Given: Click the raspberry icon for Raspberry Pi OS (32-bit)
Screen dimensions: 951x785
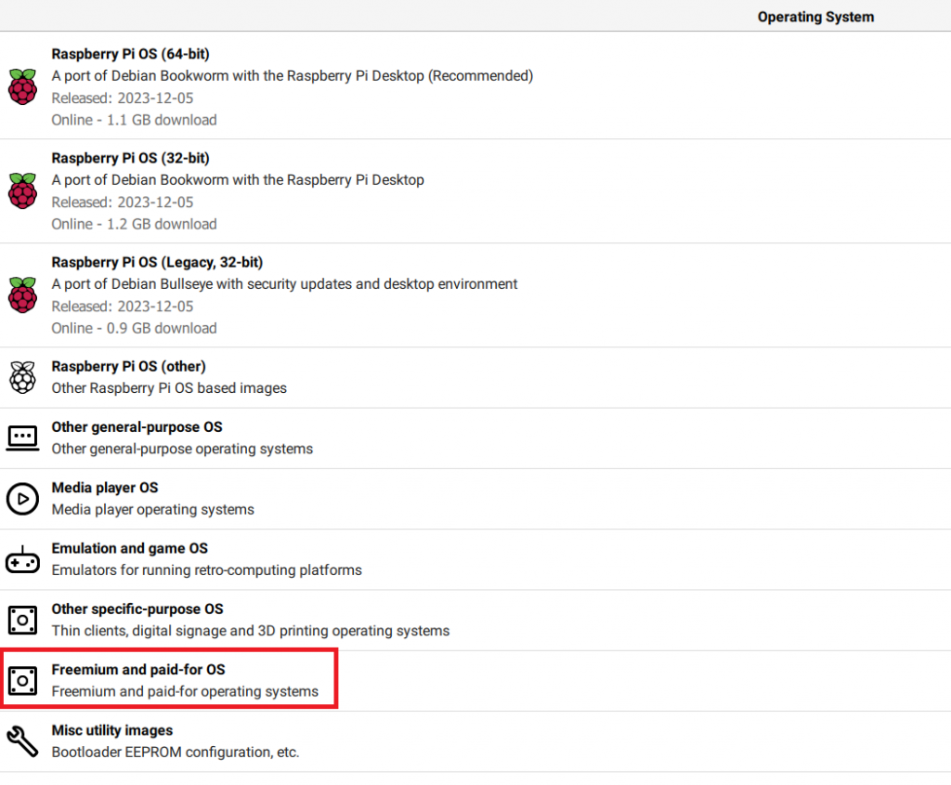Looking at the screenshot, I should [x=22, y=190].
